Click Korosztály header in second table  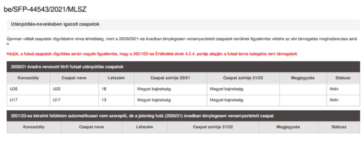tap(34, 127)
